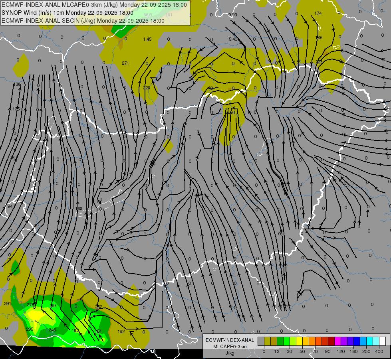Click the cyan legend swatch

(370, 341)
